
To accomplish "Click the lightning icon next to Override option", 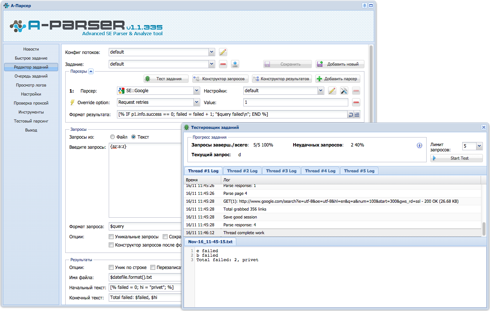I will [73, 102].
